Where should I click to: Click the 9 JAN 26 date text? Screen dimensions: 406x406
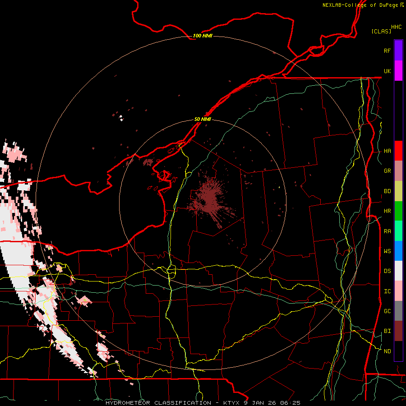[259, 403]
